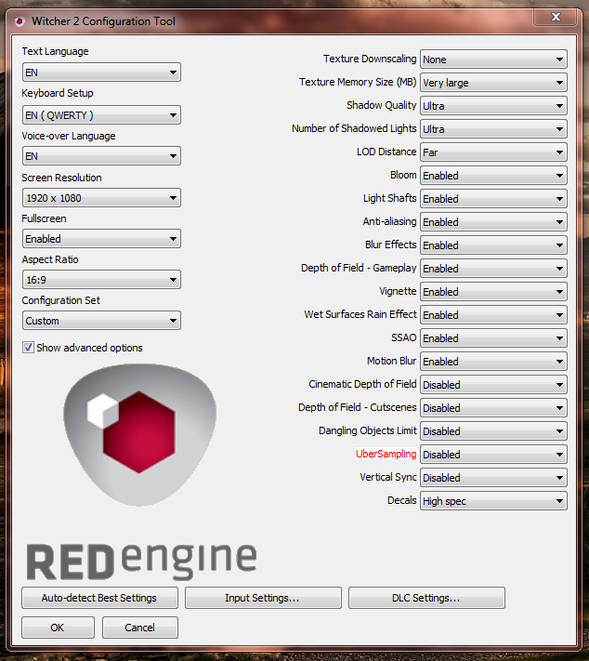This screenshot has height=661, width=589.
Task: Open the Fullscreen dropdown
Action: point(101,239)
